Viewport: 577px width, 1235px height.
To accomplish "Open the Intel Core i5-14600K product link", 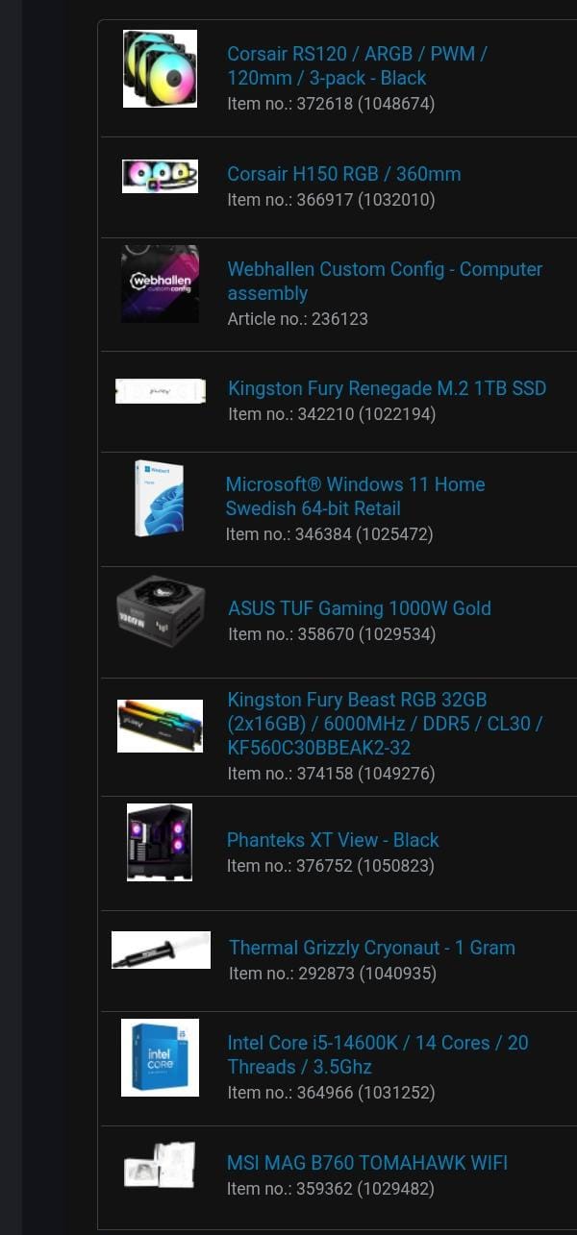I will 378,1054.
